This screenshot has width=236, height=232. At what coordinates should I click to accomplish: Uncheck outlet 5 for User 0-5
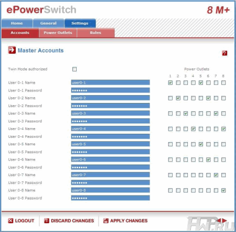(201, 144)
